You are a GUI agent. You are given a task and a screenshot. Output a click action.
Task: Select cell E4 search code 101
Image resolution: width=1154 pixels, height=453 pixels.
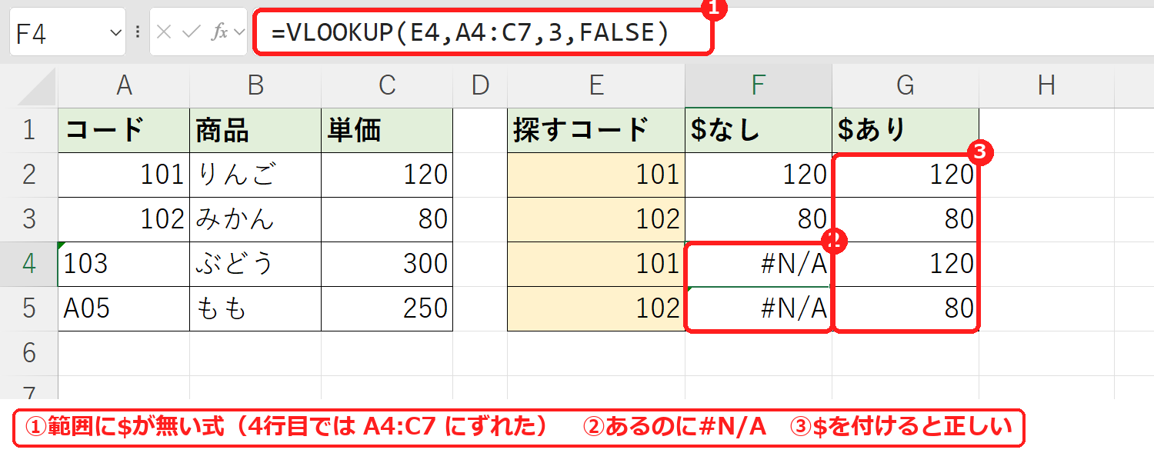(x=596, y=264)
